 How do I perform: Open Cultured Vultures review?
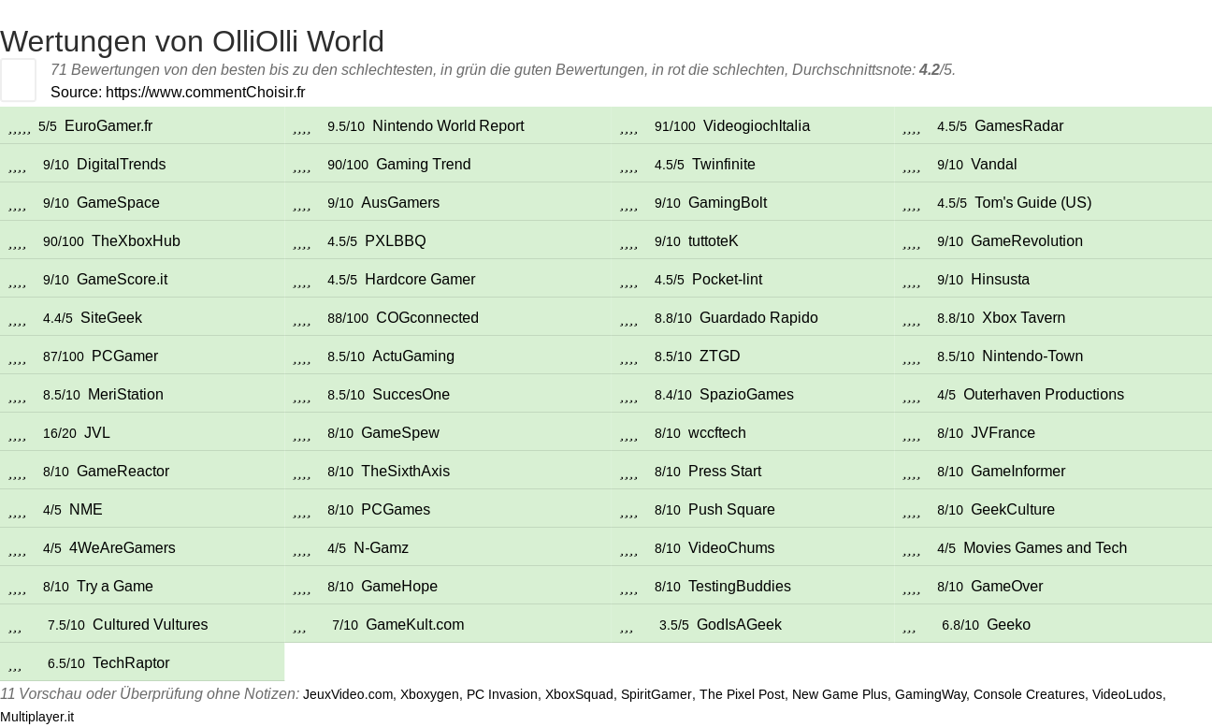(x=150, y=625)
